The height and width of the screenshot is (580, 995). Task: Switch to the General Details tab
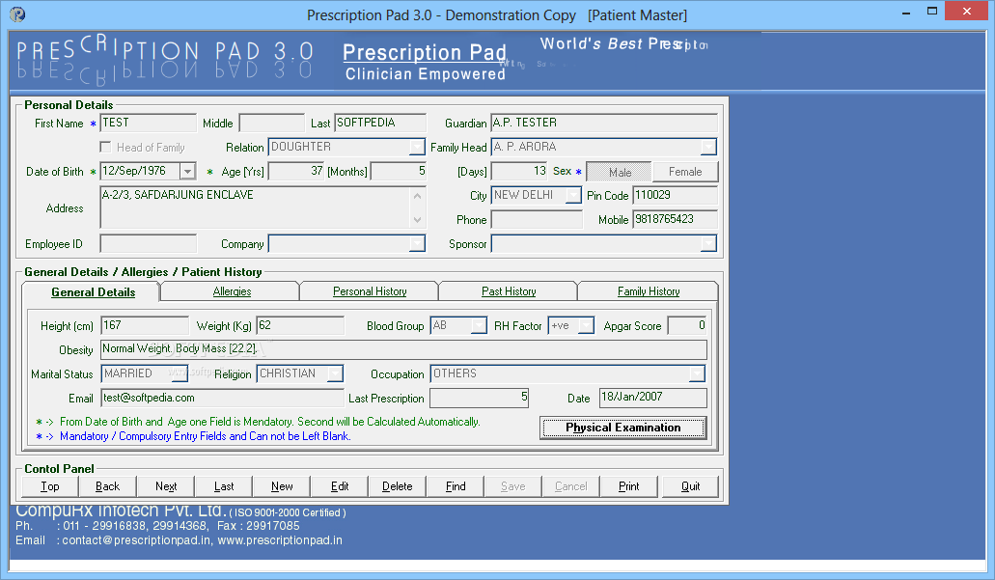coord(93,291)
